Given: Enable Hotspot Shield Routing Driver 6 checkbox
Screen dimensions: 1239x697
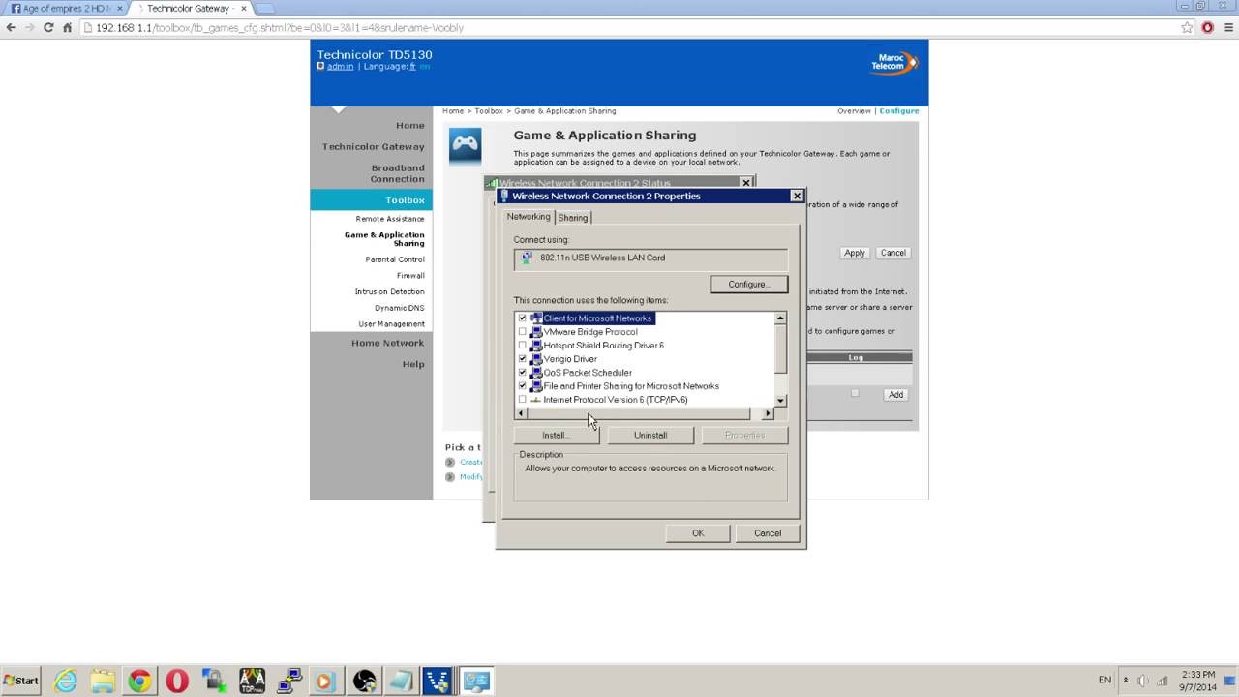Looking at the screenshot, I should [523, 346].
